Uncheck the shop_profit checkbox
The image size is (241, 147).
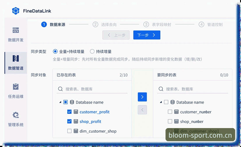[x=69, y=121]
